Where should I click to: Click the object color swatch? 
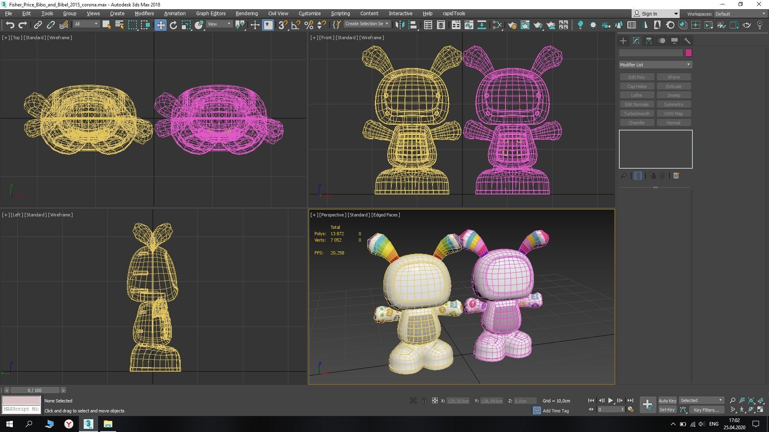[688, 53]
